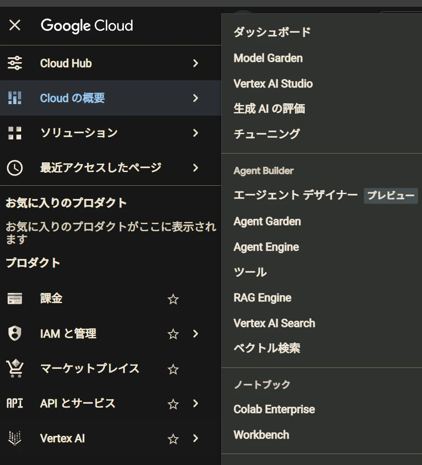
Task: Open 生成 AI の評価
Action: pos(269,109)
